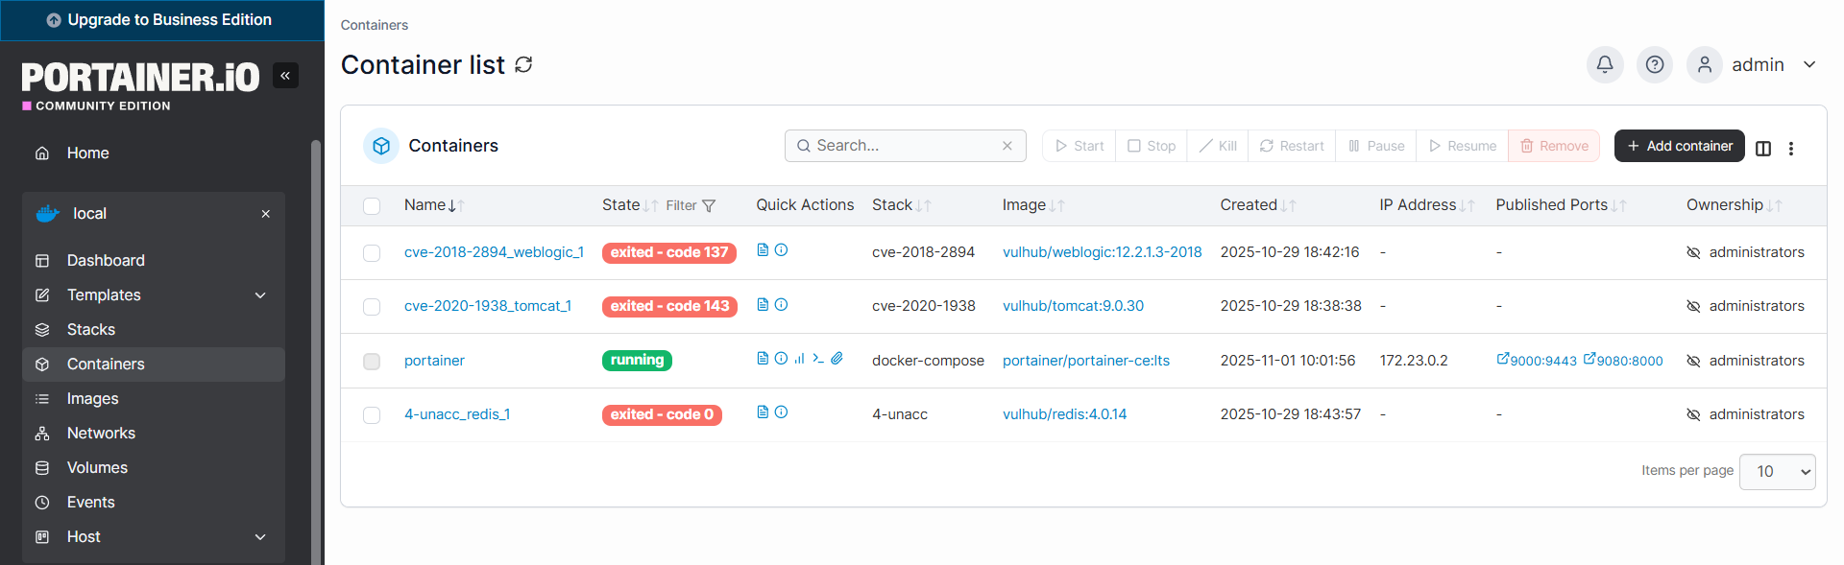Go to Home in sidebar
This screenshot has width=1844, height=565.
(x=154, y=153)
